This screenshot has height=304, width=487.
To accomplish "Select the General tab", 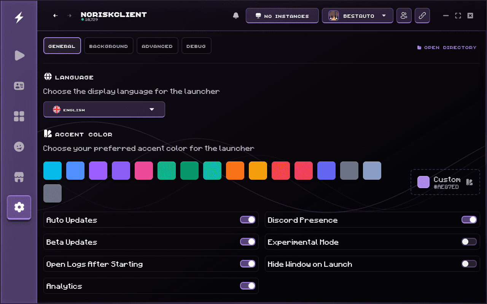I will (62, 46).
